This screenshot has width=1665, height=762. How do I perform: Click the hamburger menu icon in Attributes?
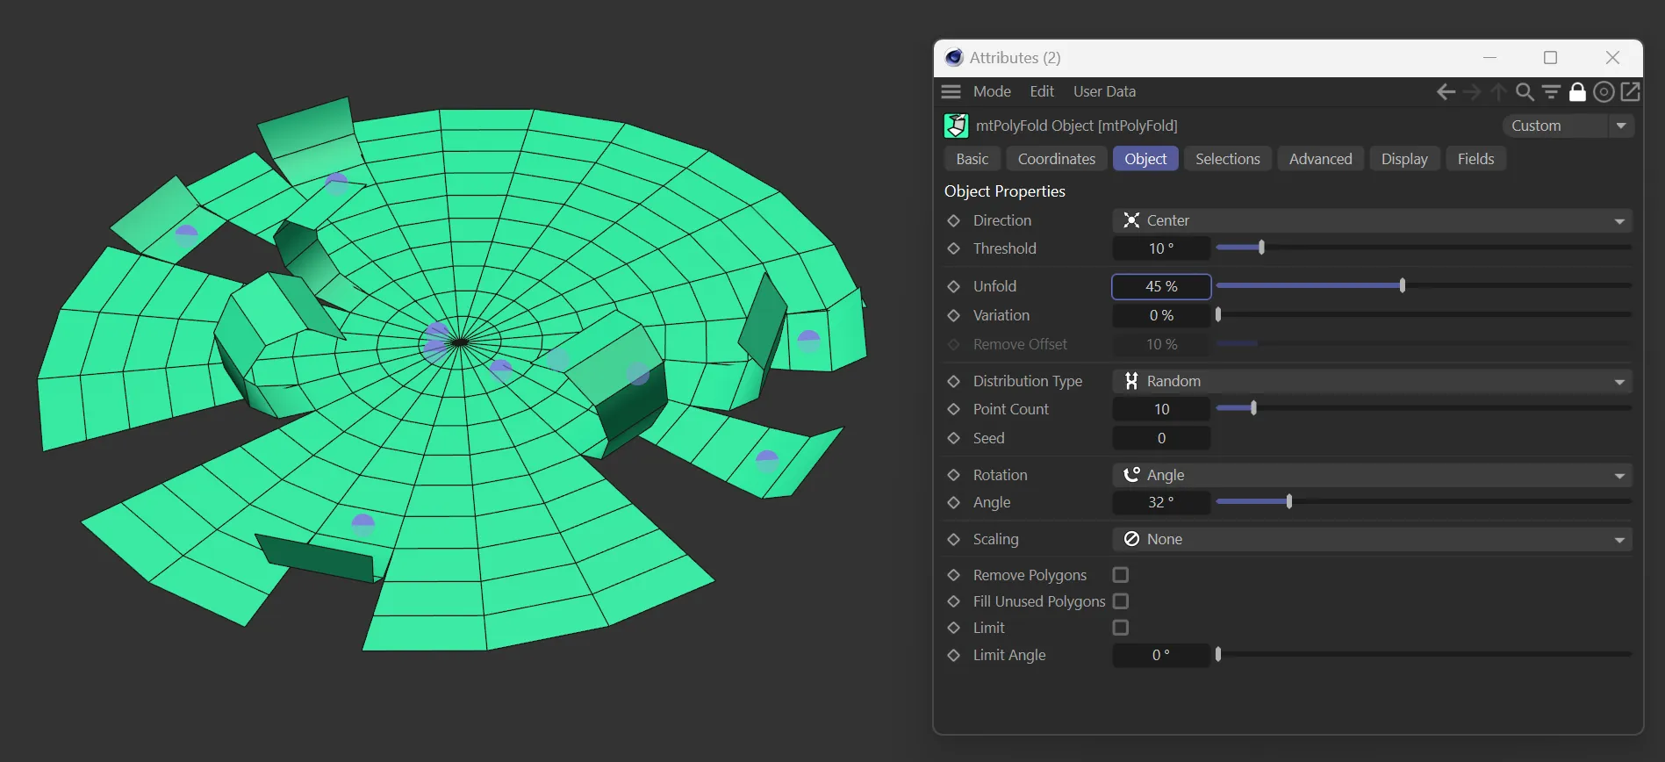(951, 91)
